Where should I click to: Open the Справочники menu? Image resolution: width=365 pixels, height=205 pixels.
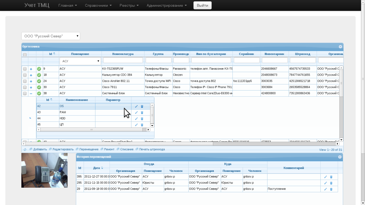tap(98, 5)
